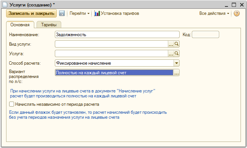Click the save diskette icon

[62, 13]
